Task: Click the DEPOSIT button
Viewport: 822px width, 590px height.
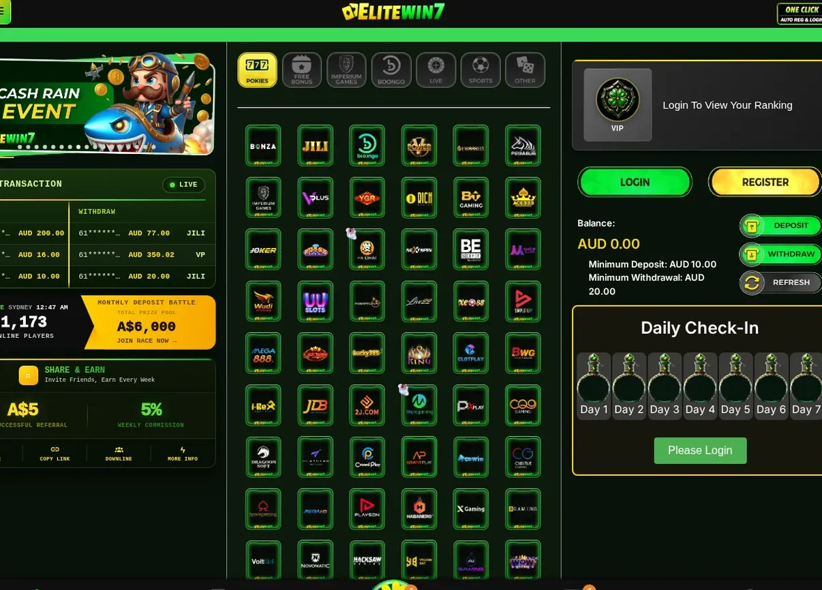Action: (780, 226)
